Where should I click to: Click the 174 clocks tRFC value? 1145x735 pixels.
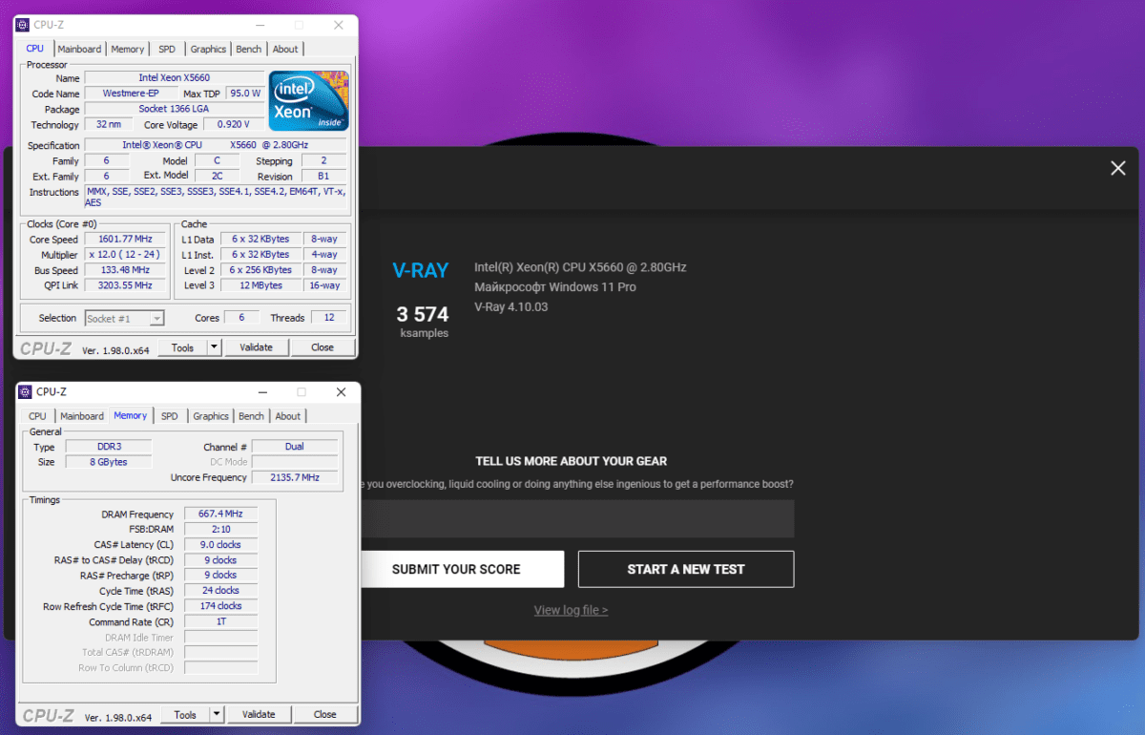tap(220, 605)
